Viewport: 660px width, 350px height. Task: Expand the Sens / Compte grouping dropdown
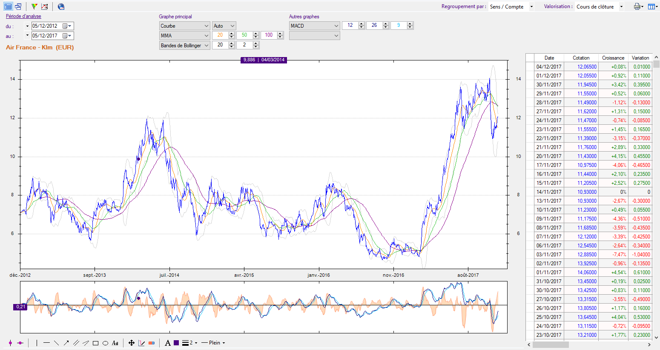coord(511,6)
